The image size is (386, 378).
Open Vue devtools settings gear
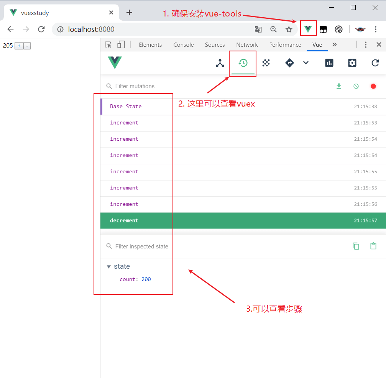point(352,62)
